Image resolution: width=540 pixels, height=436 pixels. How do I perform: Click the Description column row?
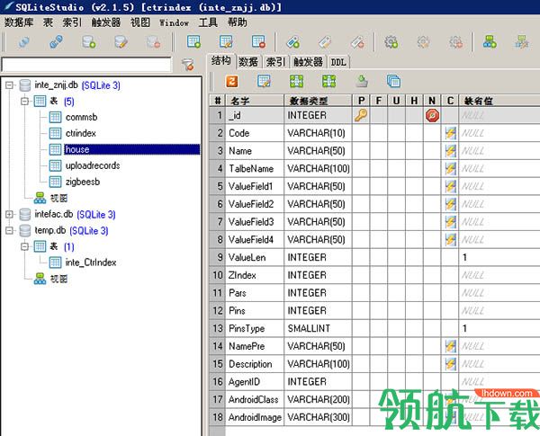tap(374, 364)
